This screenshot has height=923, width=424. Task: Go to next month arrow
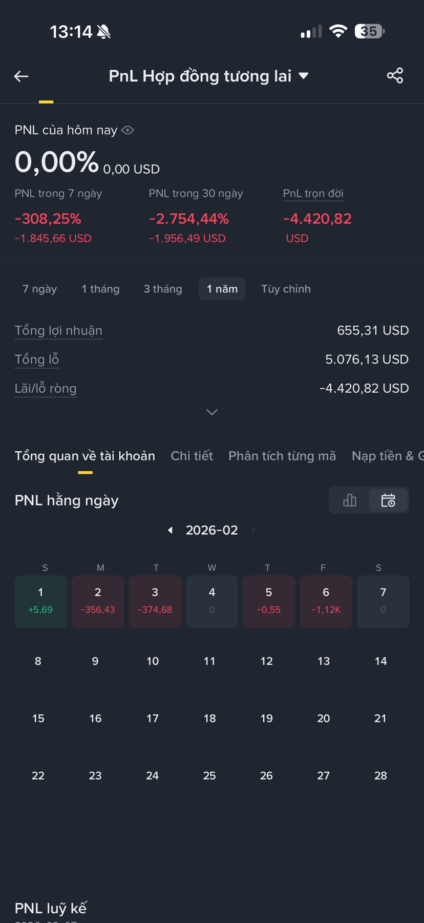[254, 530]
